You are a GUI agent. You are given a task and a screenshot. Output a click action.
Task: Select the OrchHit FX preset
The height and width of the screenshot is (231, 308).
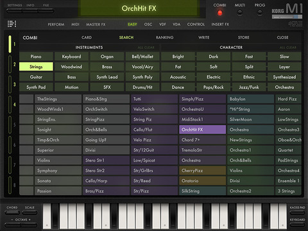point(203,130)
